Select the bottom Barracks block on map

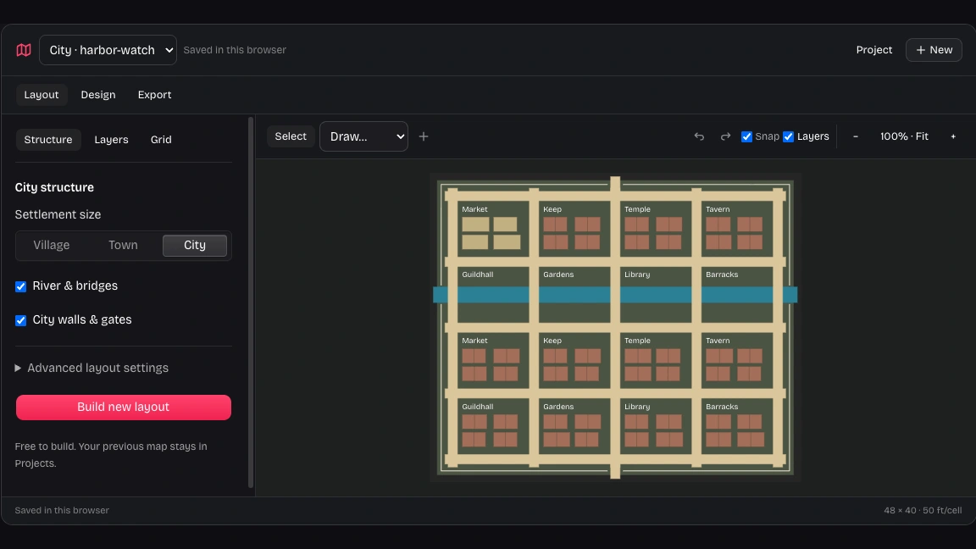737,426
